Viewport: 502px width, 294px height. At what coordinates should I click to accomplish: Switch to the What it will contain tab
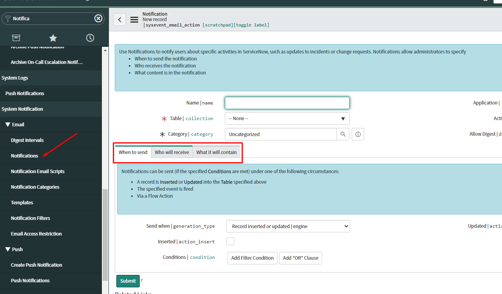click(x=216, y=152)
